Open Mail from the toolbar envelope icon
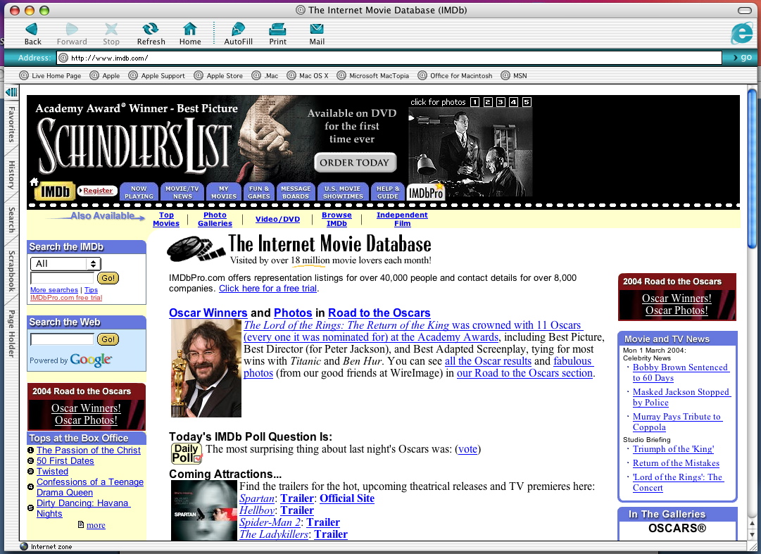The height and width of the screenshot is (554, 761). [x=317, y=29]
